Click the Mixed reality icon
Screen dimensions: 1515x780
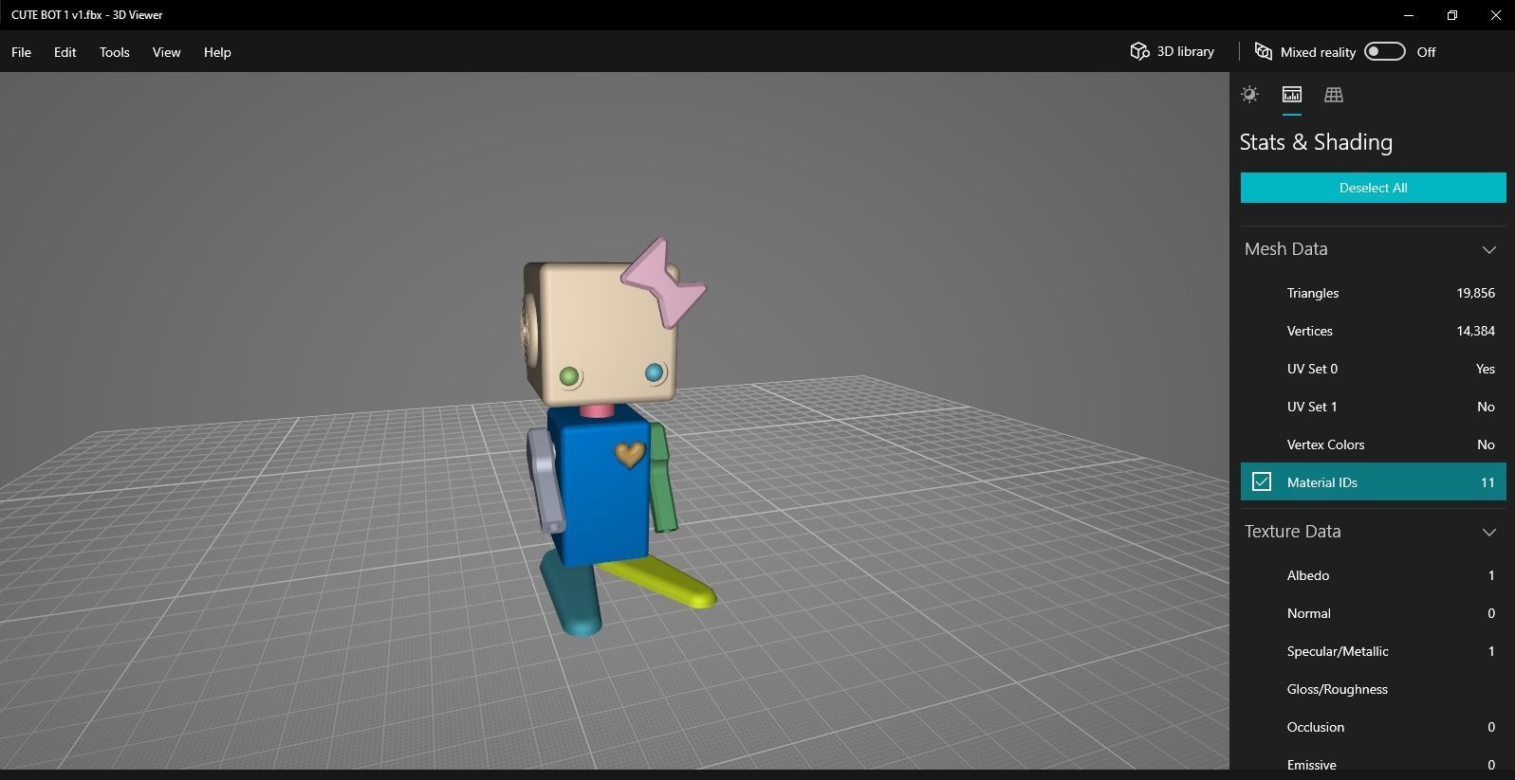(x=1263, y=51)
